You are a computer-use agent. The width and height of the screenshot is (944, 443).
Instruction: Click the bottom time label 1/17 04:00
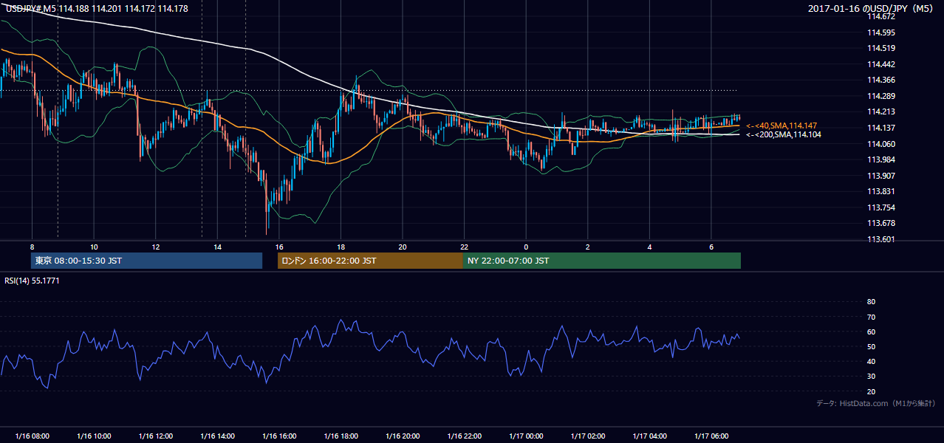(649, 436)
